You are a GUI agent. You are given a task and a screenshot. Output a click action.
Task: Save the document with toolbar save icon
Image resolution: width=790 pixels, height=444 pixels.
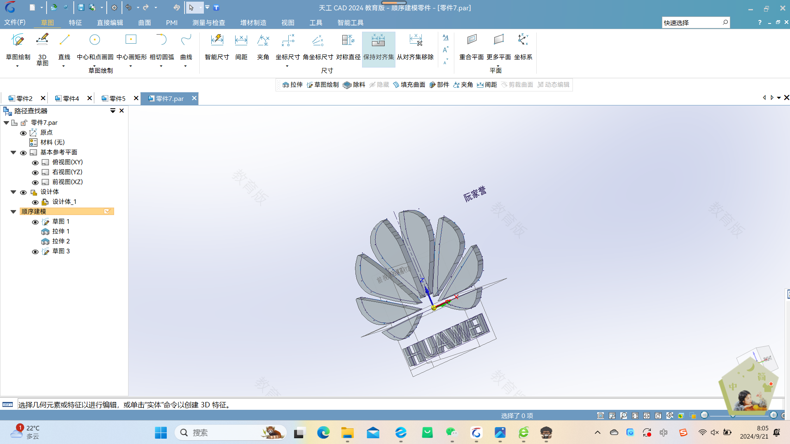pos(81,7)
